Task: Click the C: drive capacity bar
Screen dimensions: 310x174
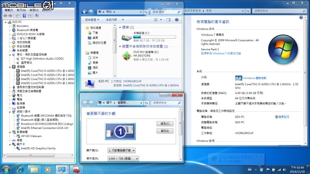Action: pos(155,37)
